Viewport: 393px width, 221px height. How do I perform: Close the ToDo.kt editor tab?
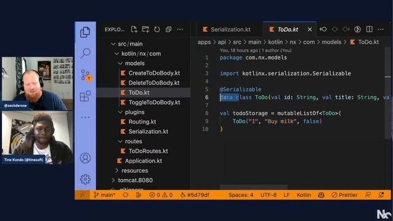point(309,29)
